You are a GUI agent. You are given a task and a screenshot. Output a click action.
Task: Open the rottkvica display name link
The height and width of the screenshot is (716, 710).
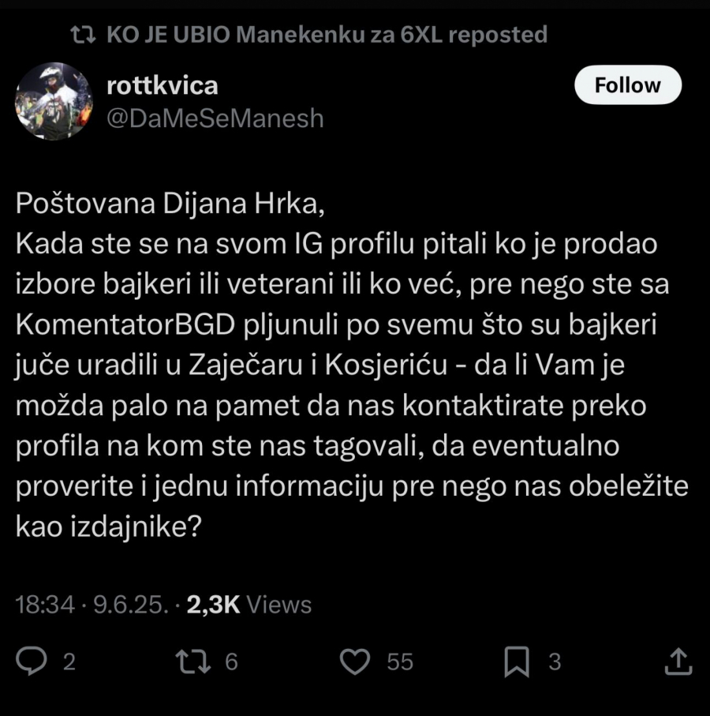[x=161, y=84]
